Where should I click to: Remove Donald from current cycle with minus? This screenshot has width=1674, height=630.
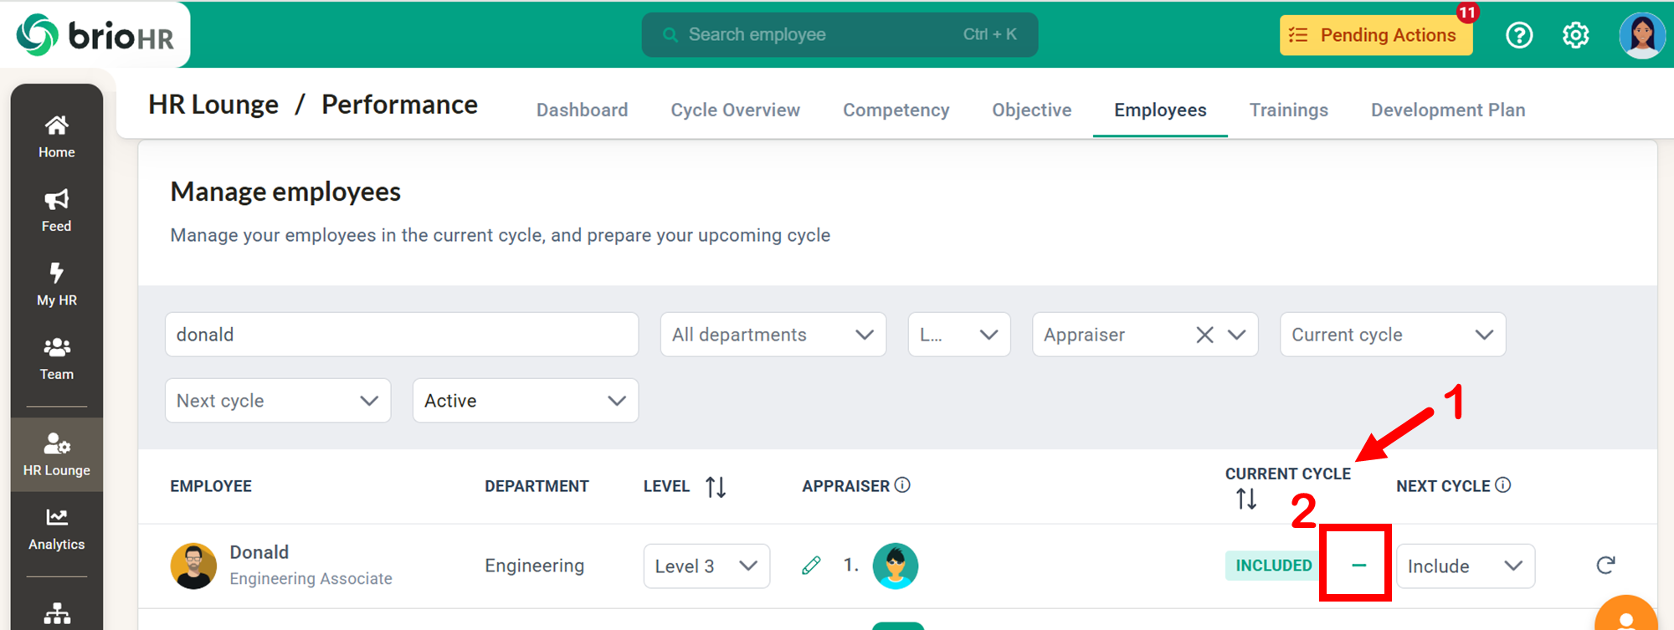pyautogui.click(x=1358, y=566)
